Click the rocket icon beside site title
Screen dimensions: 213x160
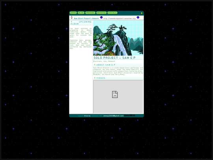tap(71, 17)
